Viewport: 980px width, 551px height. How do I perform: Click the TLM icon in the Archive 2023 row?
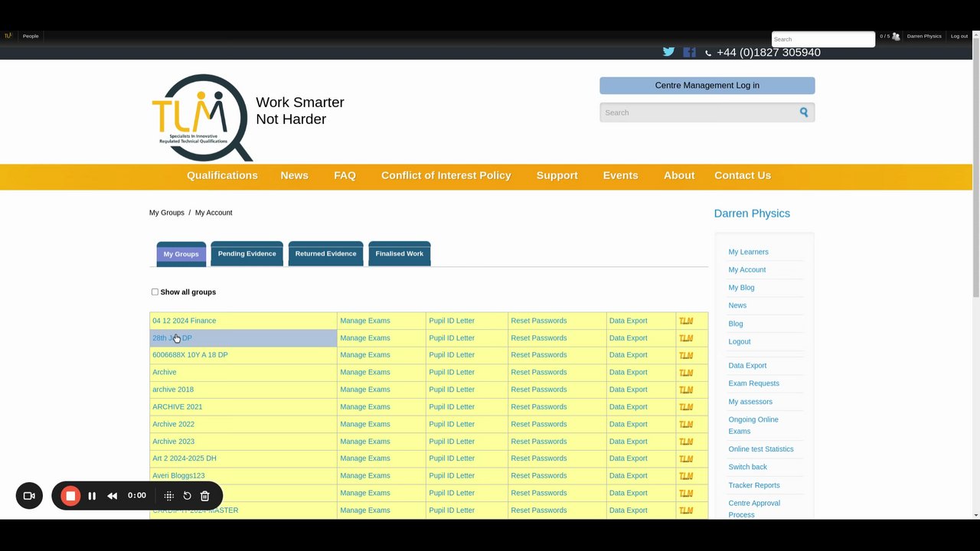(x=686, y=442)
